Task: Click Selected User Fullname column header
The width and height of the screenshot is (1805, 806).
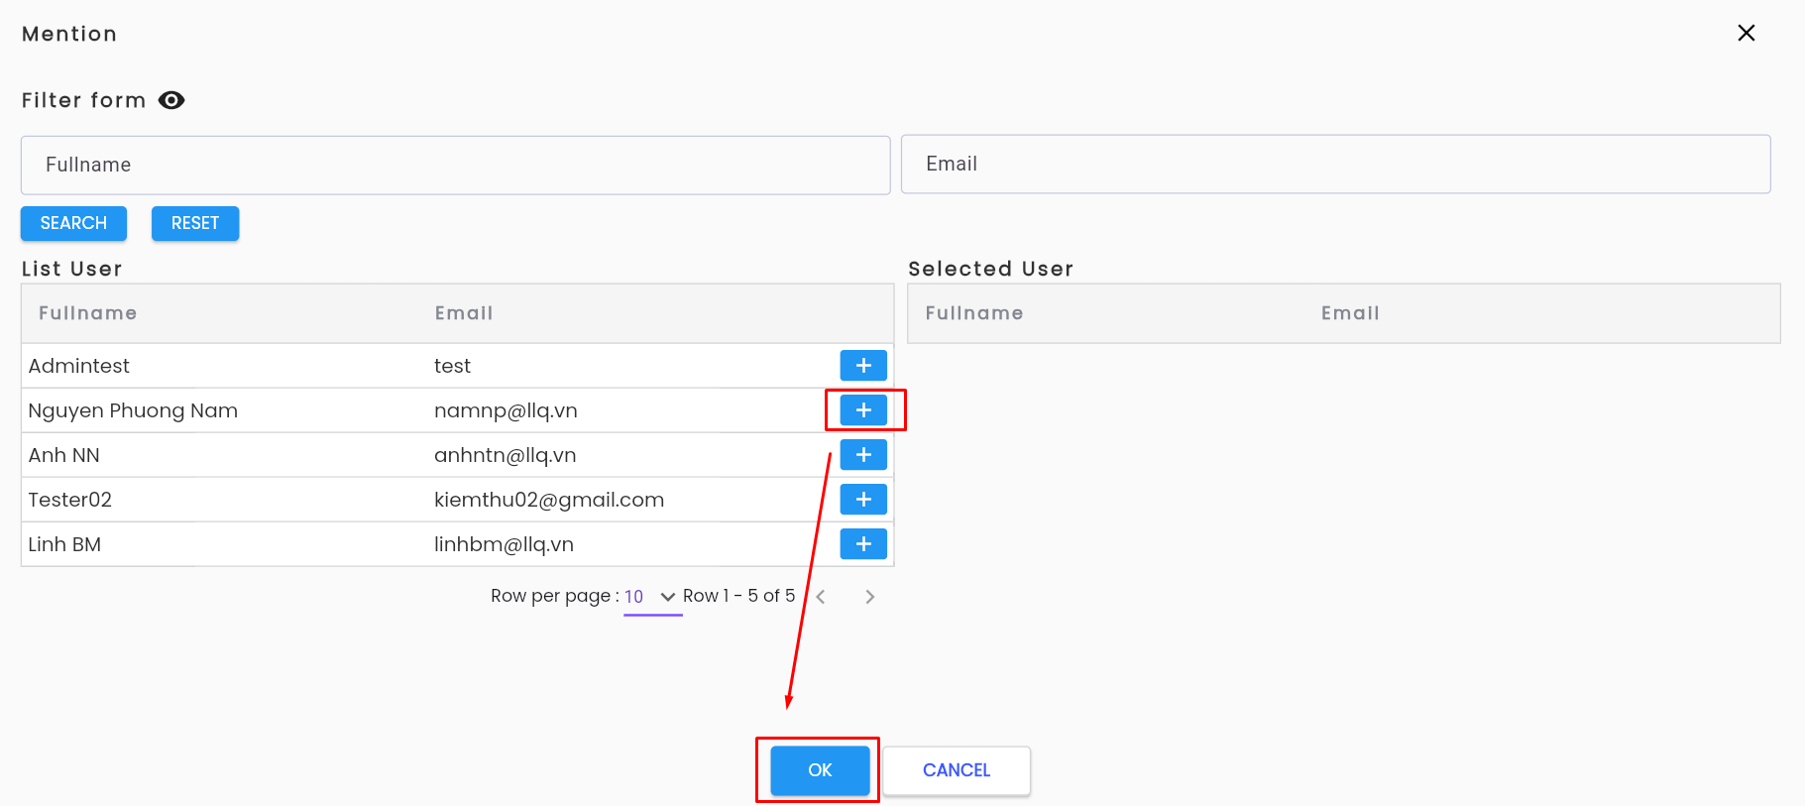Action: (974, 313)
